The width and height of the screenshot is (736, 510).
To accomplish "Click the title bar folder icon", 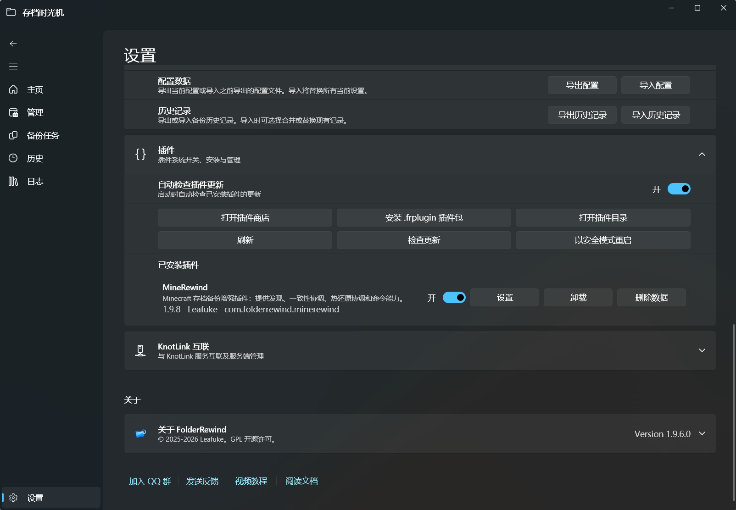I will 11,12.
